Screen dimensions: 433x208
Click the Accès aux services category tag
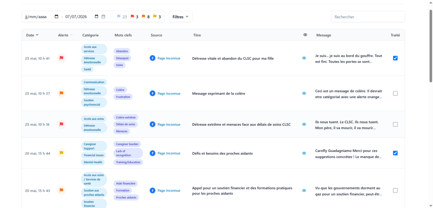[x=94, y=49]
